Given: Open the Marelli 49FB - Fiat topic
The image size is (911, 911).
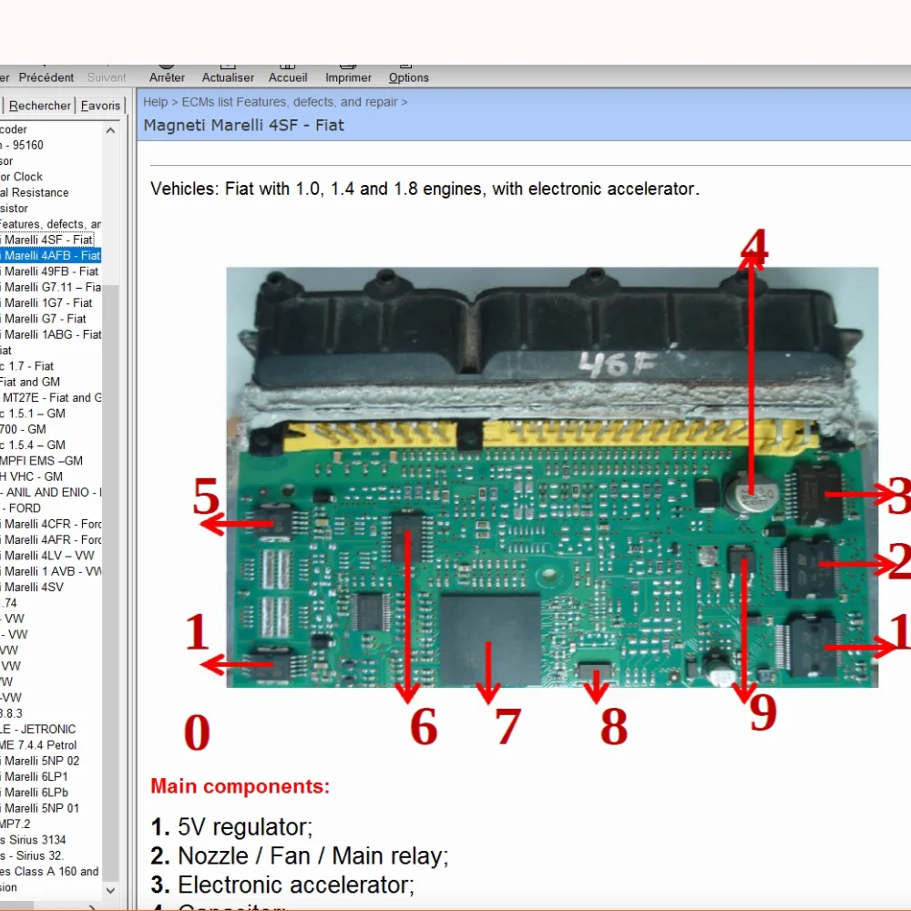Looking at the screenshot, I should coord(49,271).
